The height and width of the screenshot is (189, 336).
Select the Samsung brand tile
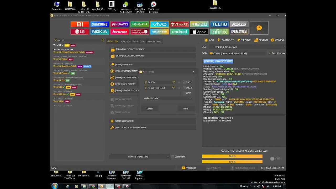99,24
